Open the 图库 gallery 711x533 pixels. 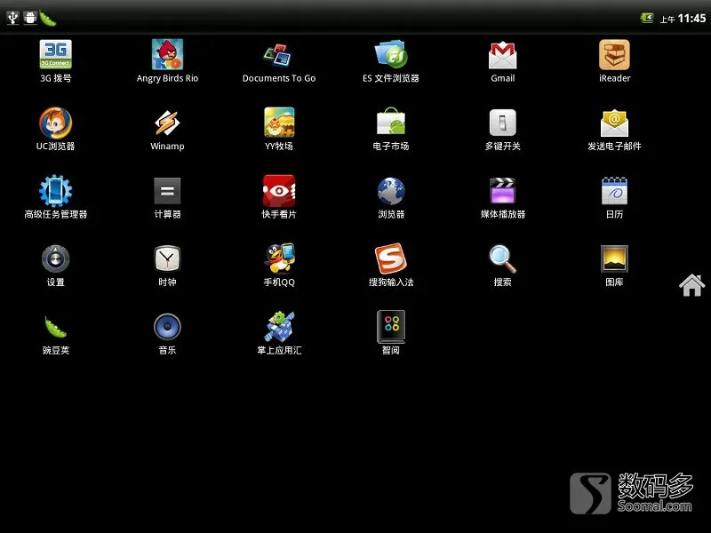[x=614, y=265]
